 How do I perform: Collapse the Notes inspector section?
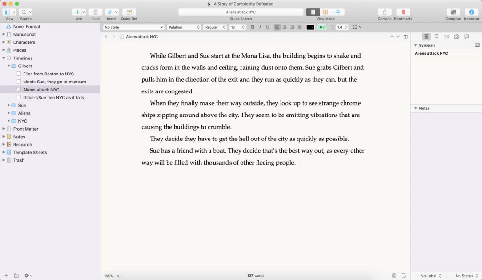415,108
